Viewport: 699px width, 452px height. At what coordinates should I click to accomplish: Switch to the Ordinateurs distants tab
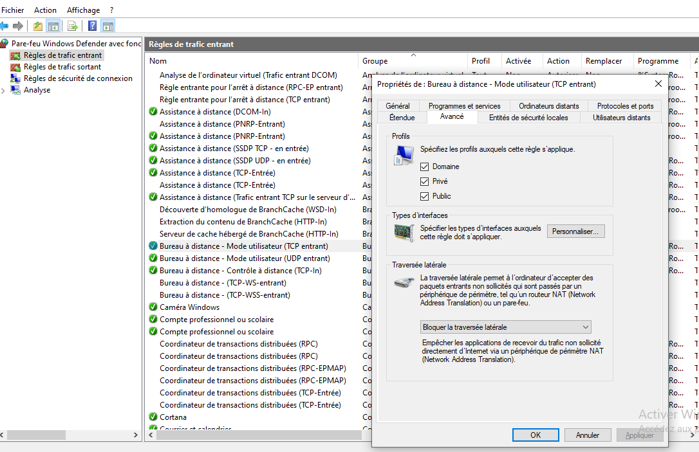(x=549, y=106)
